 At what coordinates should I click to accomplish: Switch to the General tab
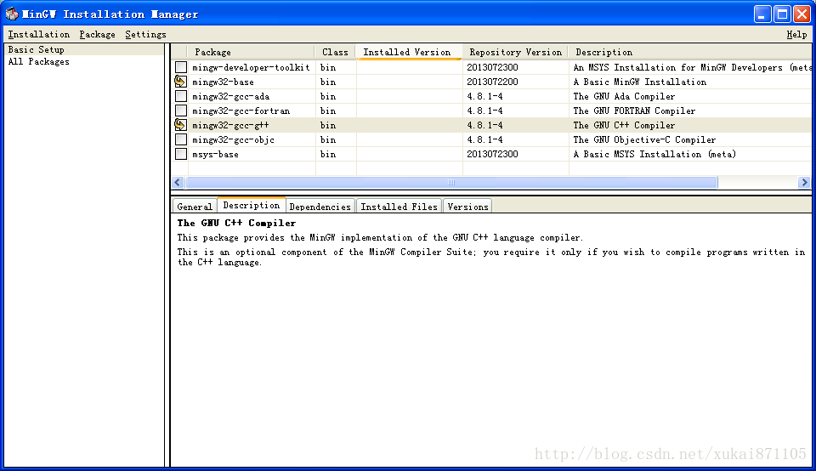195,207
